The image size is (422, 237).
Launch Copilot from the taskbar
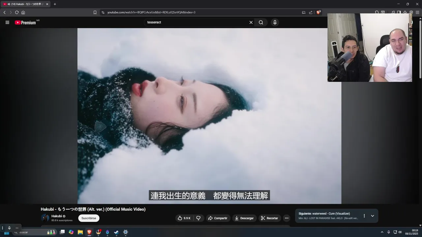point(71,232)
